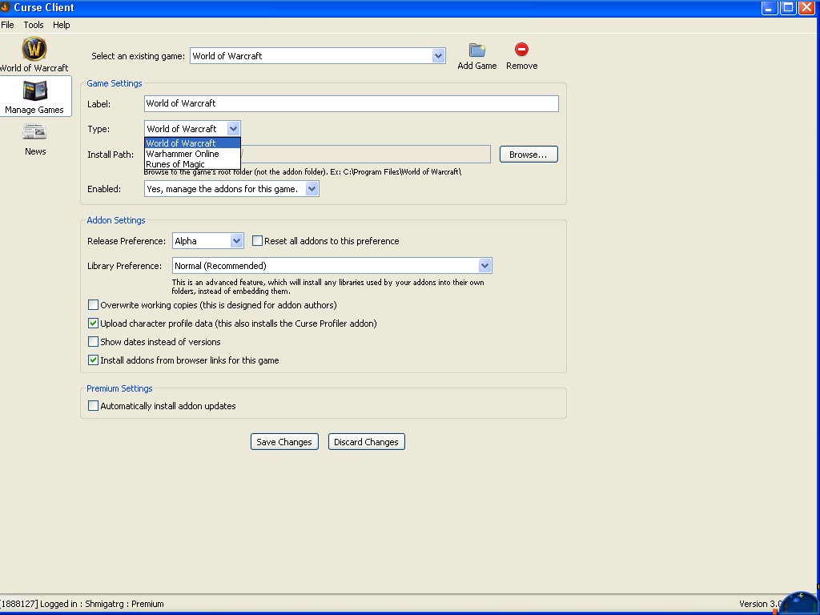
Task: Click the status gauge icon bottom right
Action: pos(798,603)
